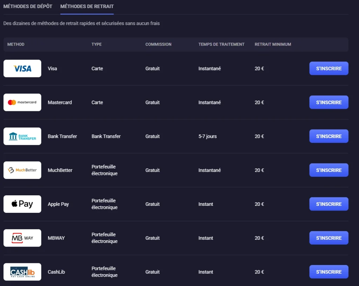Screen dimensions: 359x286
Task: Click the Bank Transfer logo
Action: click(22, 136)
